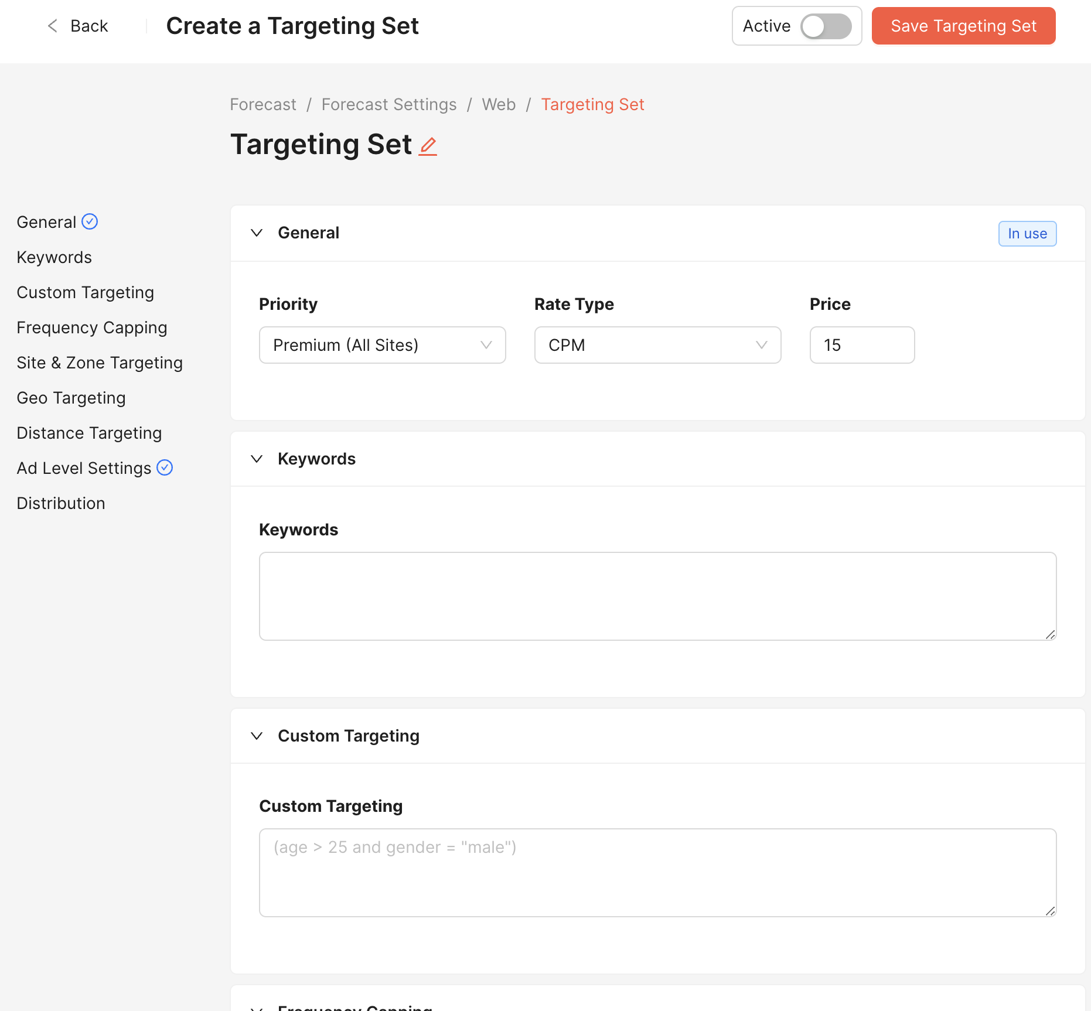Click the checkmark icon next to Ad Level Settings
This screenshot has width=1091, height=1011.
[165, 467]
